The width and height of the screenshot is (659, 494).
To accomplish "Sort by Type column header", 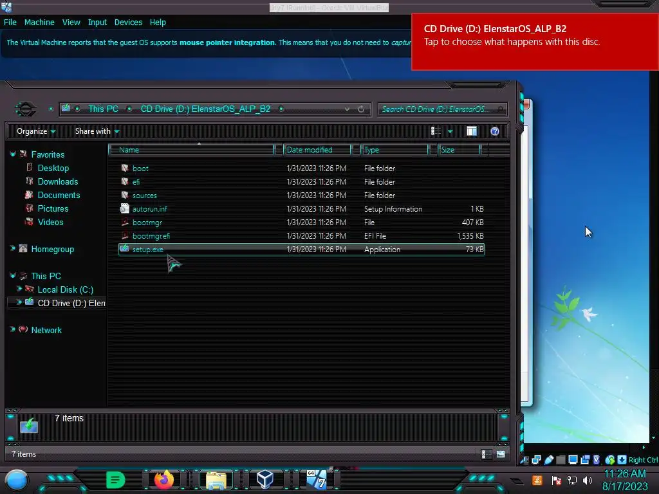I will 394,149.
